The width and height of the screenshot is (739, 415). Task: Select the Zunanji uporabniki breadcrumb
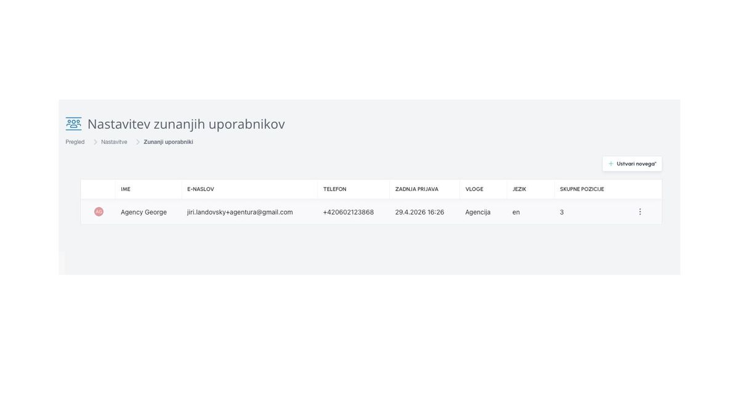tap(168, 142)
